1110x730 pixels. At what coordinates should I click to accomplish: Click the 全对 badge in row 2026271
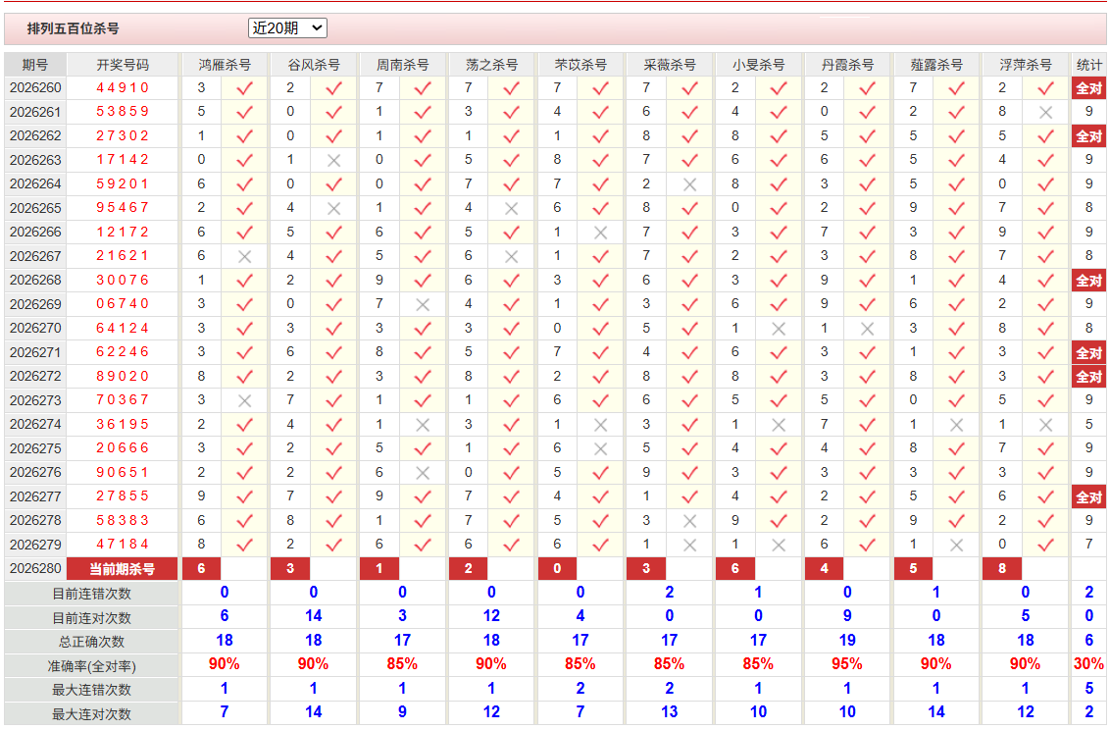coord(1088,352)
